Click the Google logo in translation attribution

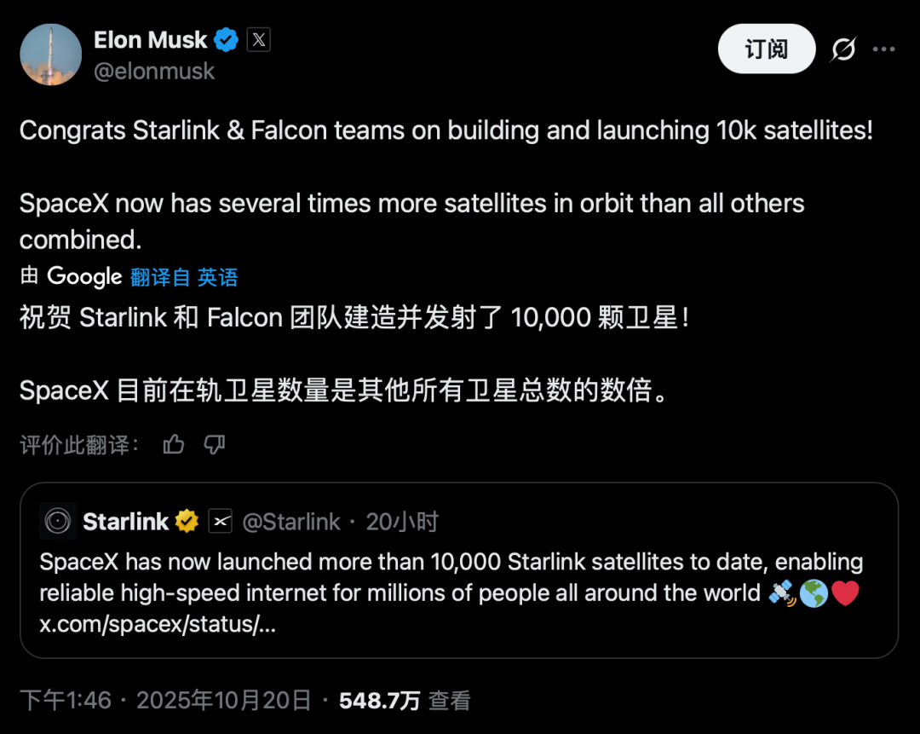pos(84,276)
